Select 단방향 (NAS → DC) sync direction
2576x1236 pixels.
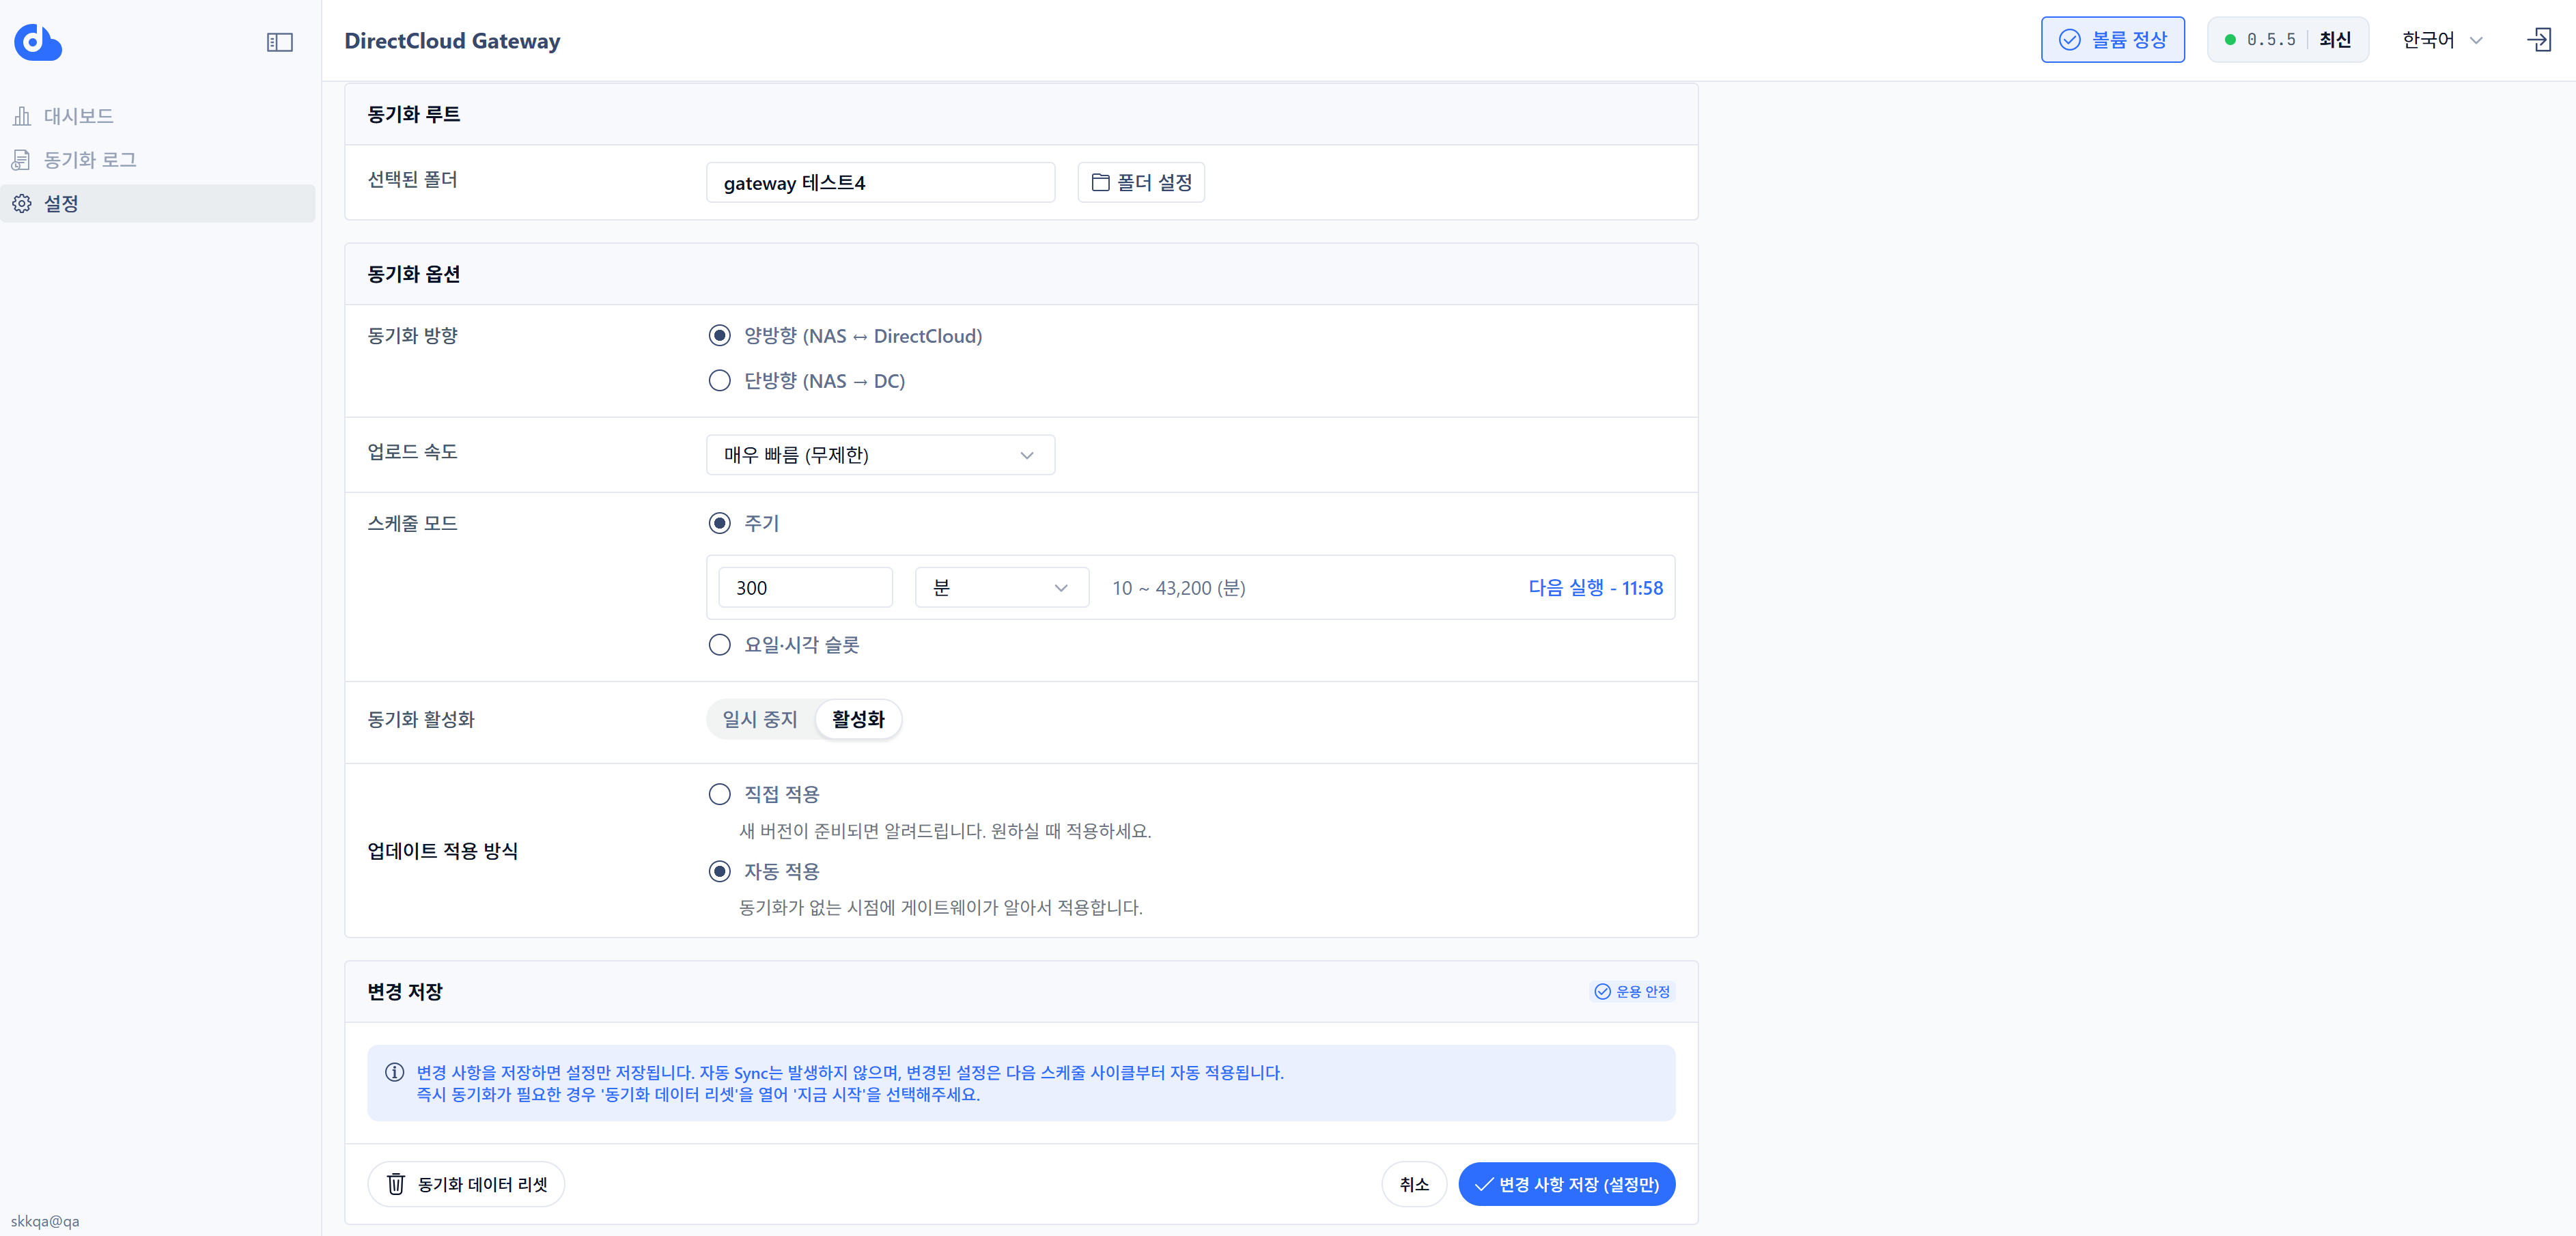pyautogui.click(x=720, y=381)
